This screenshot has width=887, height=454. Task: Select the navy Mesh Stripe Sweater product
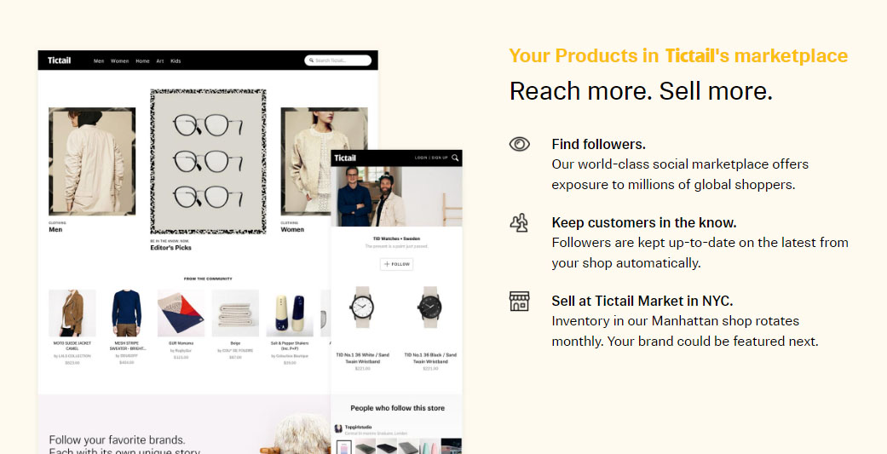pyautogui.click(x=127, y=313)
